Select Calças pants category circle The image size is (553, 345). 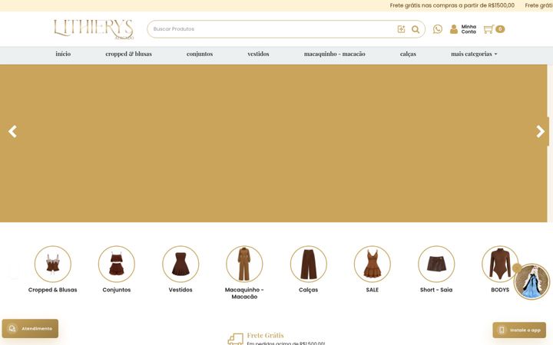point(309,264)
